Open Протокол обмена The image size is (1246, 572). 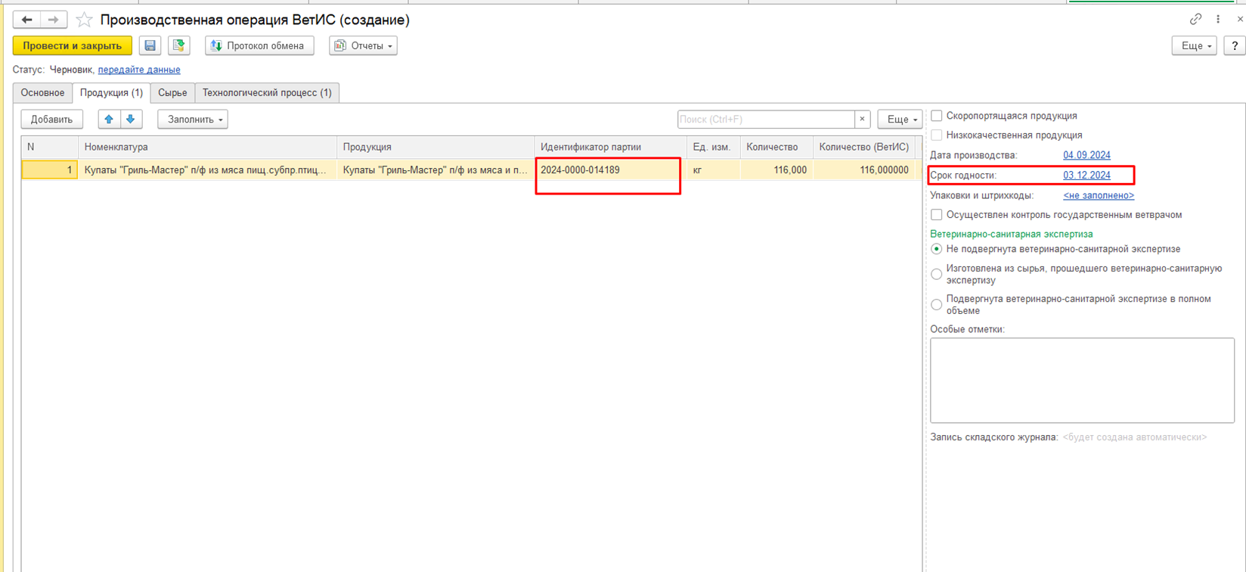[x=259, y=46]
